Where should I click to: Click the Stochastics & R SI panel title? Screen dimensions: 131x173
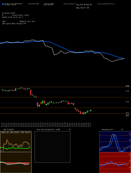[112, 129]
